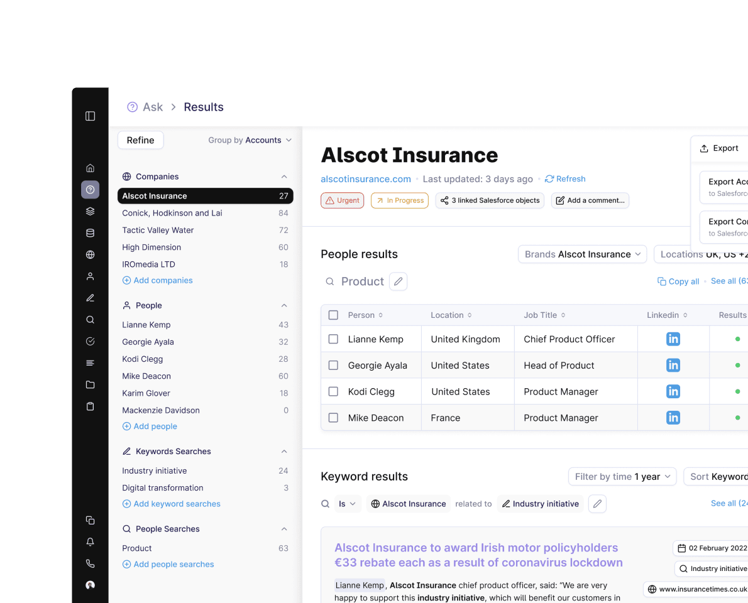Open Lianne Kemp's LinkedIn icon
This screenshot has height=603, width=748.
point(673,339)
